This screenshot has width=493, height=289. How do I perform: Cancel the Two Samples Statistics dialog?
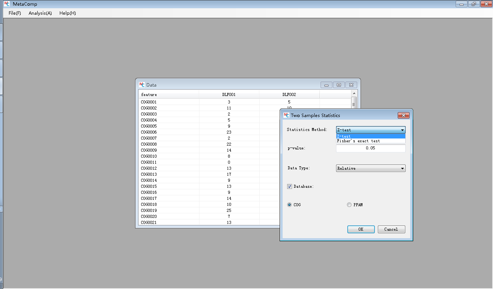[391, 229]
